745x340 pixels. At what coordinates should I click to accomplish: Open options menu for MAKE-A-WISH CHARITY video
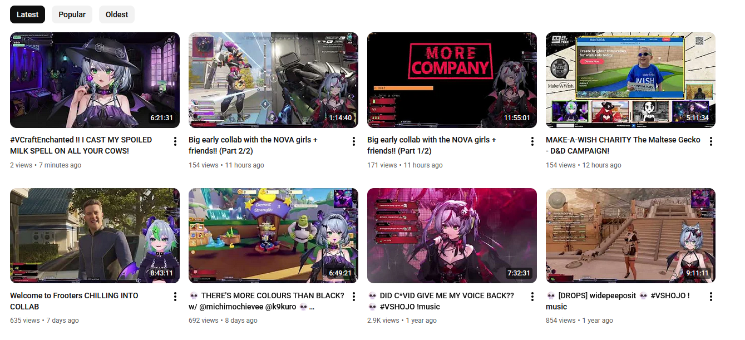[711, 141]
